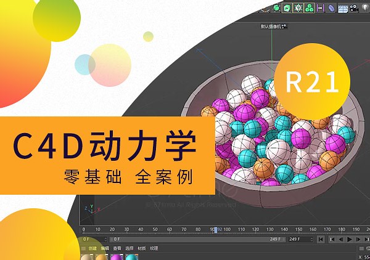The image size is (370, 260).
Task: Step forward one frame
Action: click(x=358, y=239)
